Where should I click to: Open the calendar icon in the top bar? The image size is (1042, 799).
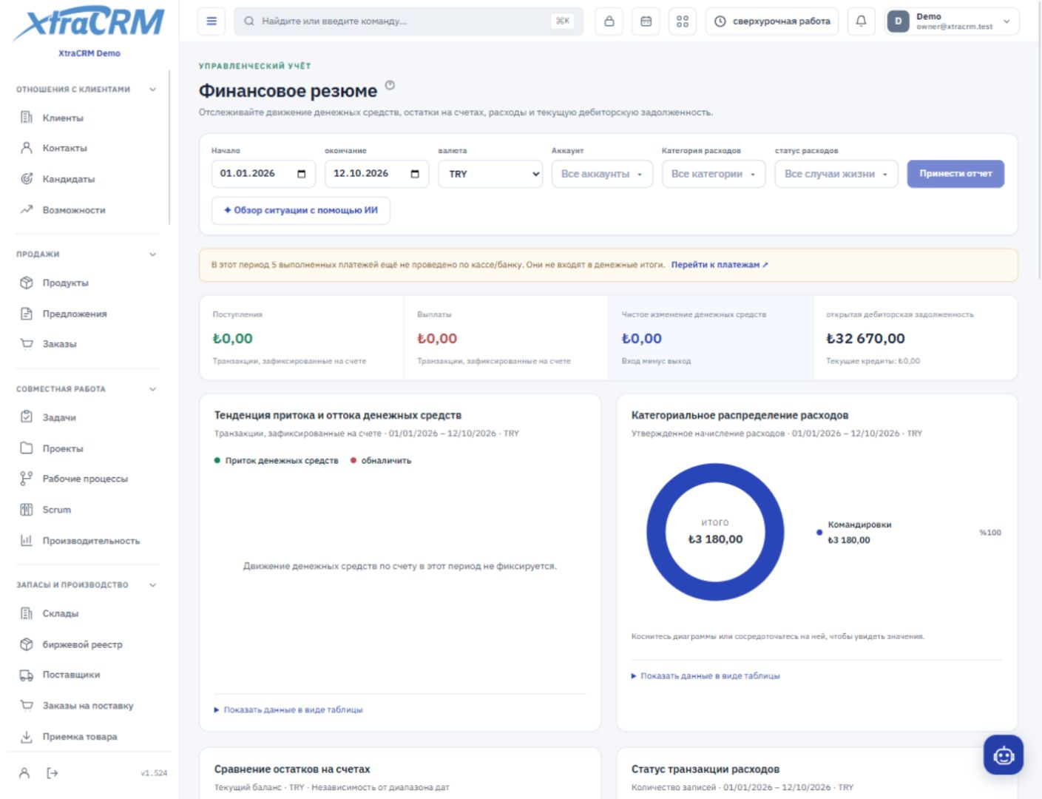pos(646,21)
